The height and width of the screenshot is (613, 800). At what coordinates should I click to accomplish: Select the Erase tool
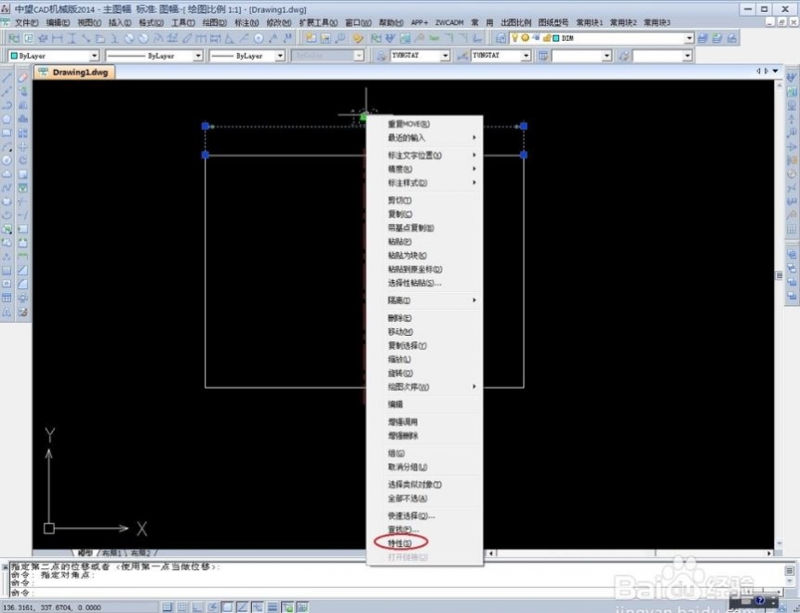click(22, 77)
